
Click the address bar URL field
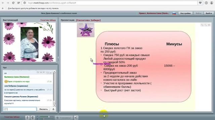pyautogui.click(x=110, y=3)
